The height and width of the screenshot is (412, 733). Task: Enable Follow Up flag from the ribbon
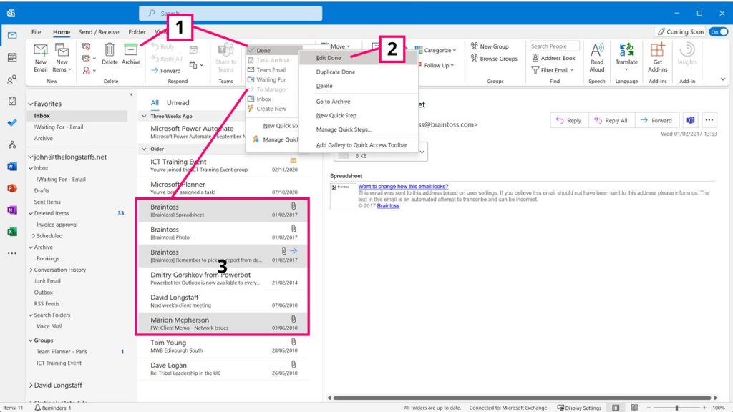[x=437, y=66]
